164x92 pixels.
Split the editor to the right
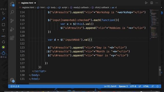(151, 3)
